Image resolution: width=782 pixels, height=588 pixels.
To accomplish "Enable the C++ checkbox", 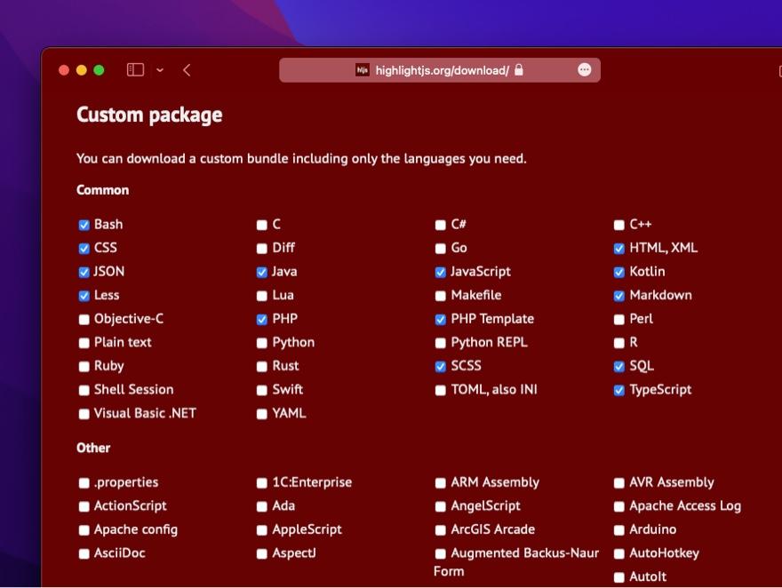I will [618, 226].
